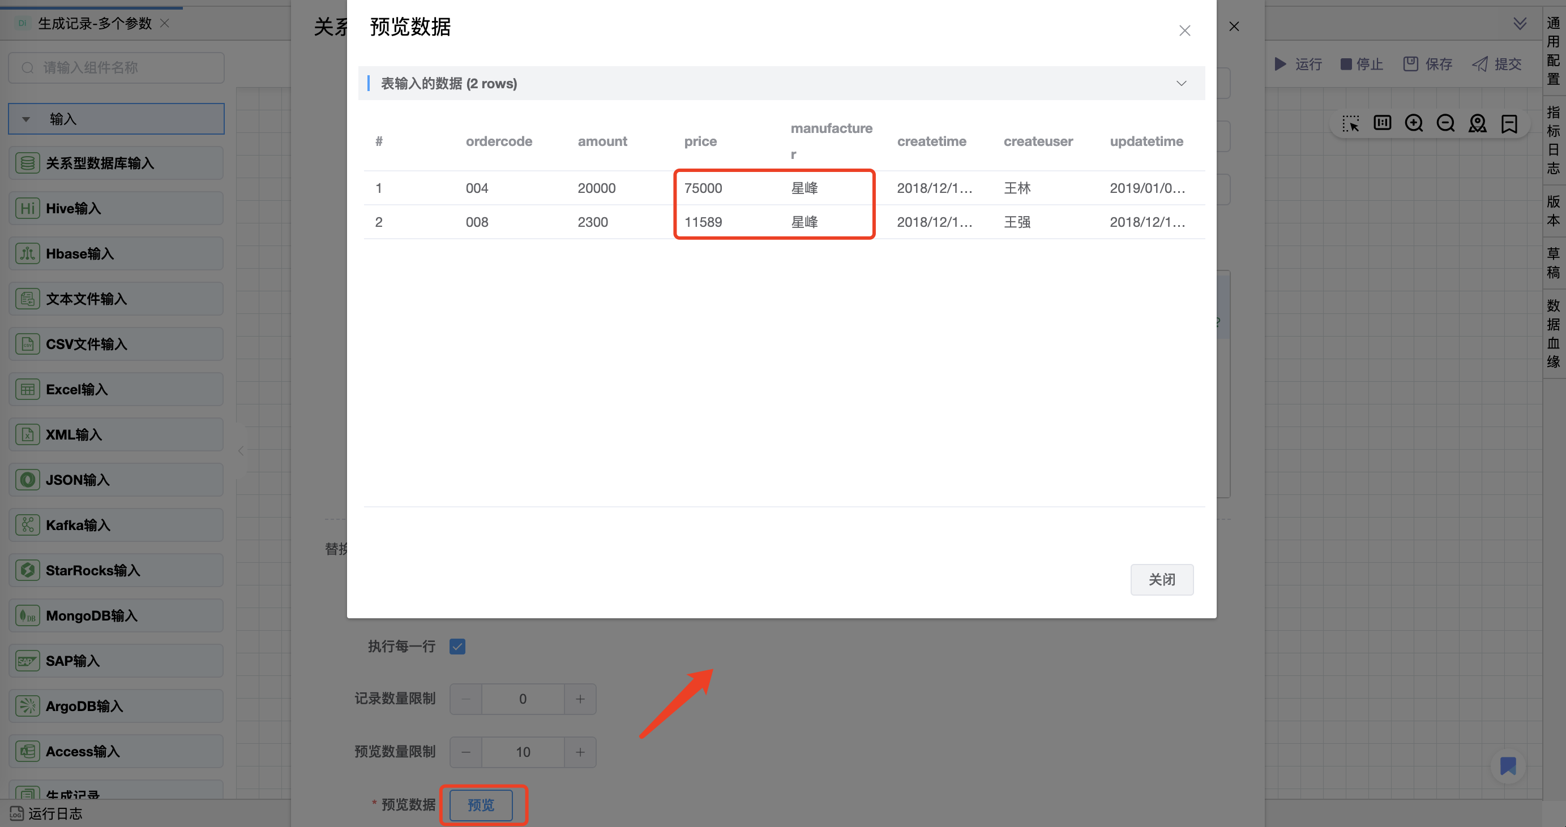Click the Kafka输入 component icon

pyautogui.click(x=27, y=526)
